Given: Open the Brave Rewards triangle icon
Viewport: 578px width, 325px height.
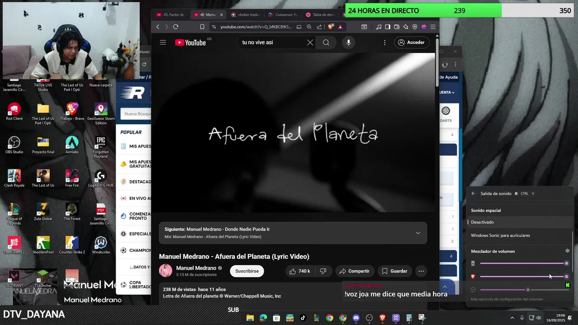Looking at the screenshot, I should [x=340, y=27].
